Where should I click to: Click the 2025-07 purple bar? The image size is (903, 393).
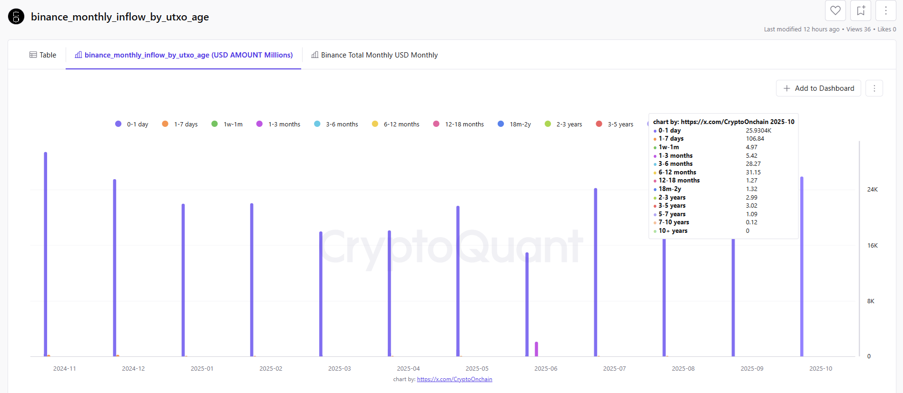[x=596, y=272]
